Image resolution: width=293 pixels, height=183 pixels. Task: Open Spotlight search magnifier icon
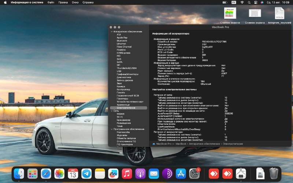(x=249, y=3)
